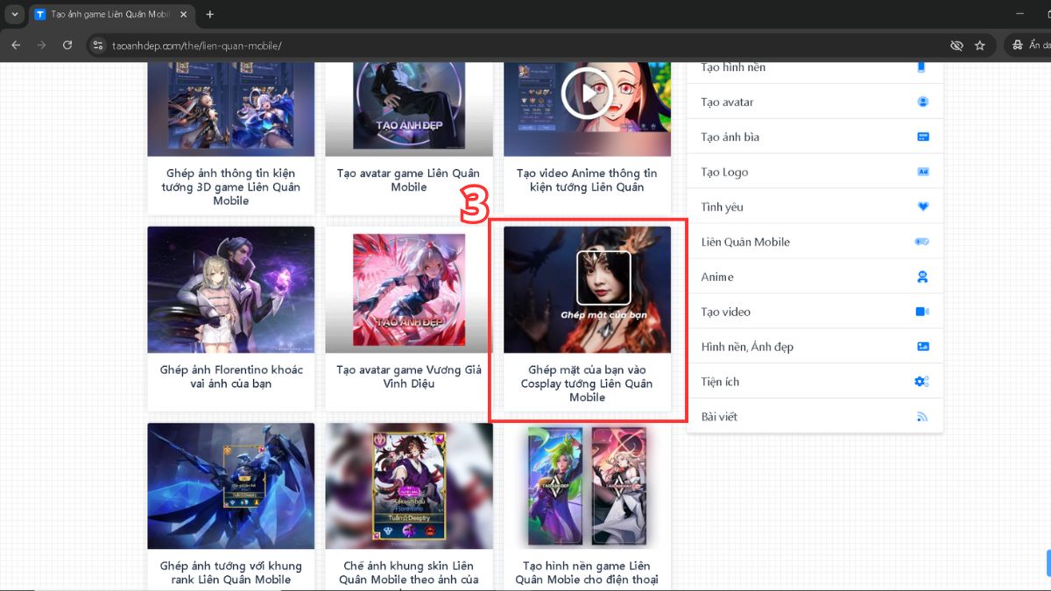Open the Tiện ích sidebar category
The image size is (1051, 591).
(815, 382)
